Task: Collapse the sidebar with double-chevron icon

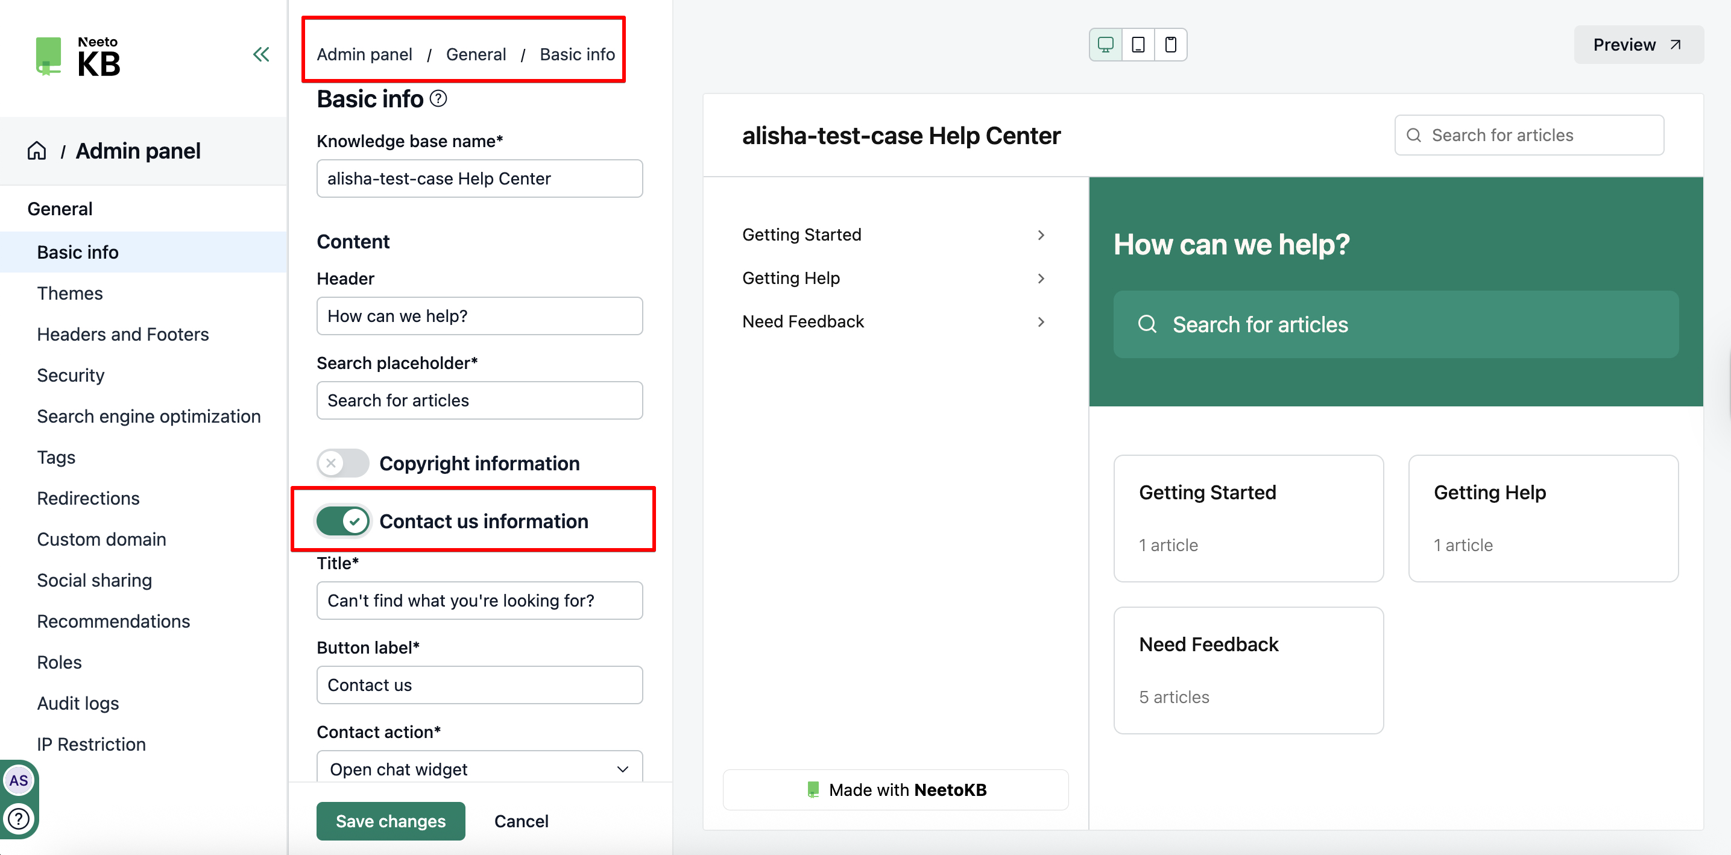Action: click(x=262, y=54)
